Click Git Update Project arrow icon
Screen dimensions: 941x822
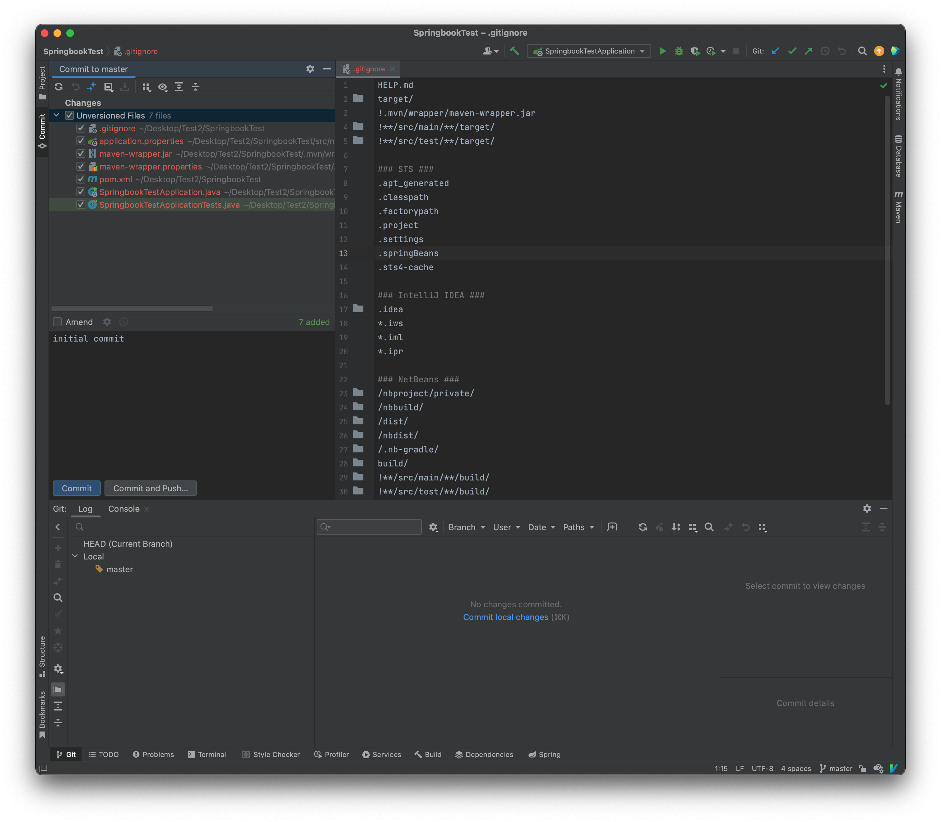pyautogui.click(x=775, y=51)
